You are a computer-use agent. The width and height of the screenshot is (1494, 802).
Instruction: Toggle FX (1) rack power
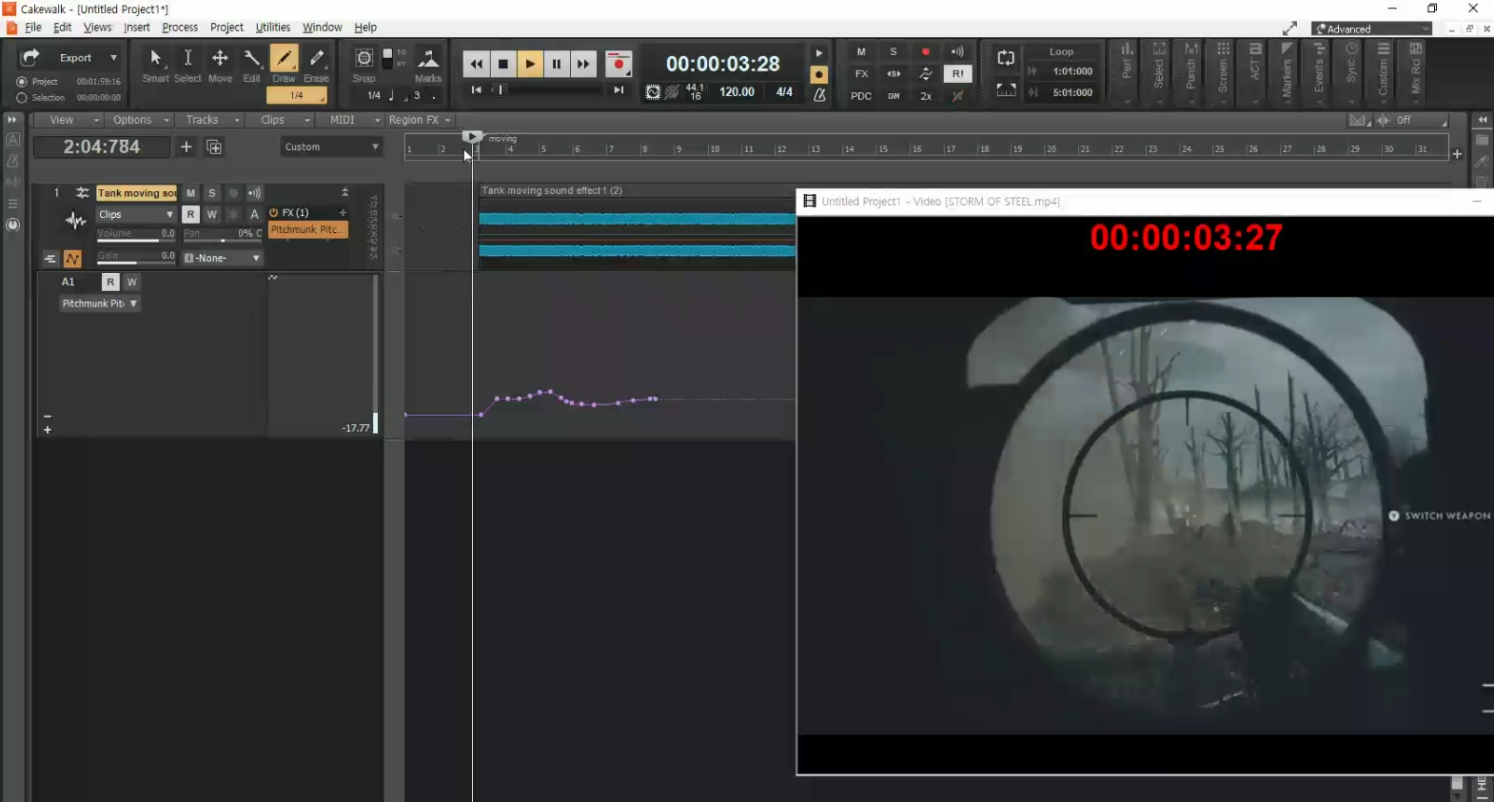[274, 213]
